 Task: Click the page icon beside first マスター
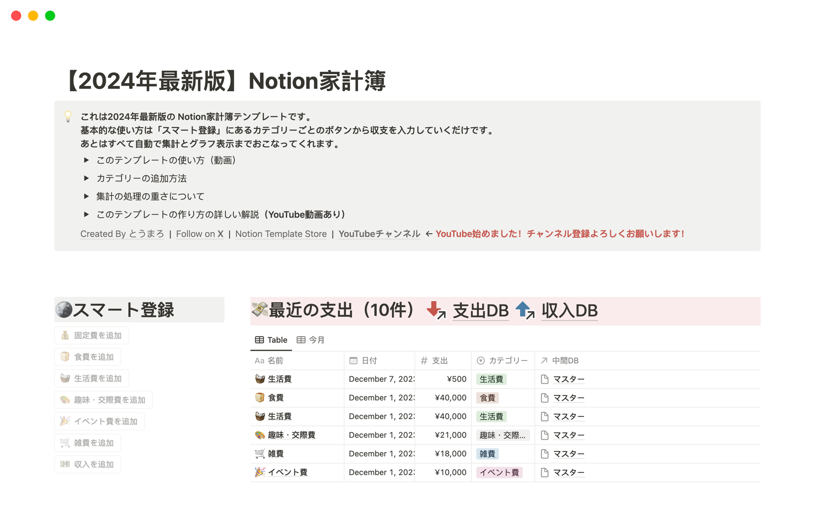click(545, 379)
